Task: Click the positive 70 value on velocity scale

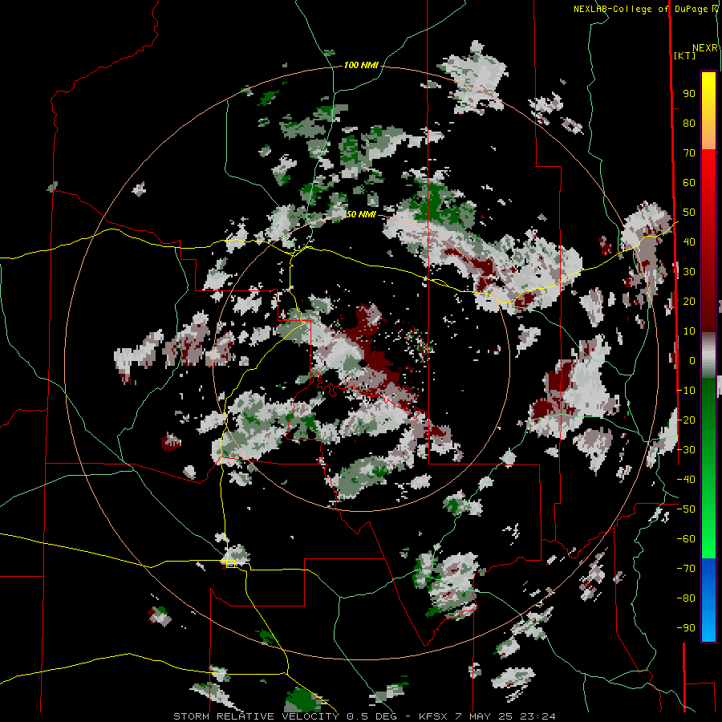Action: point(689,153)
